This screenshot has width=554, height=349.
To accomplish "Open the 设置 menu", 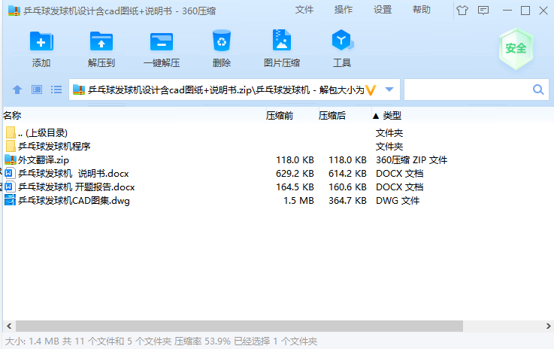I will click(383, 10).
